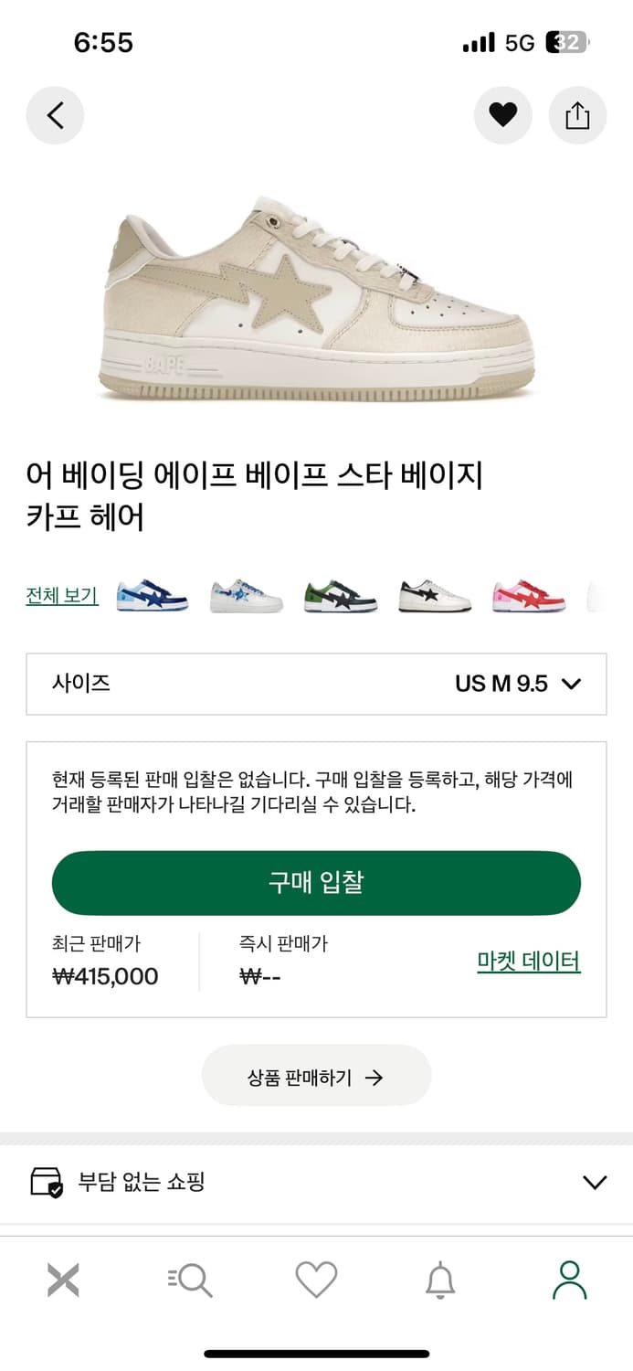
Task: Select the blue BAPE STA colorway thumbnail
Action: pyautogui.click(x=151, y=594)
